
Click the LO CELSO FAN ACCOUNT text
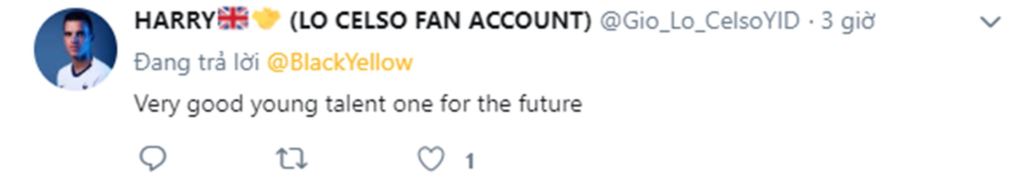click(x=440, y=20)
